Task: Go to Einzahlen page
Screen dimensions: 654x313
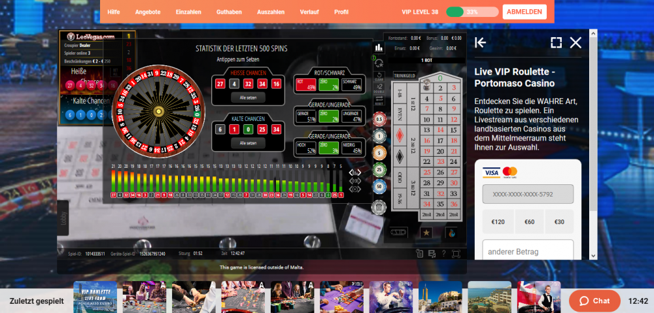Action: click(x=188, y=12)
